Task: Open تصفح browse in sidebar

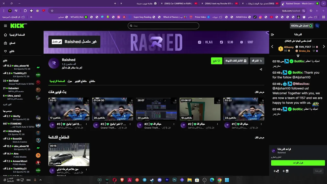Action: (x=10, y=43)
